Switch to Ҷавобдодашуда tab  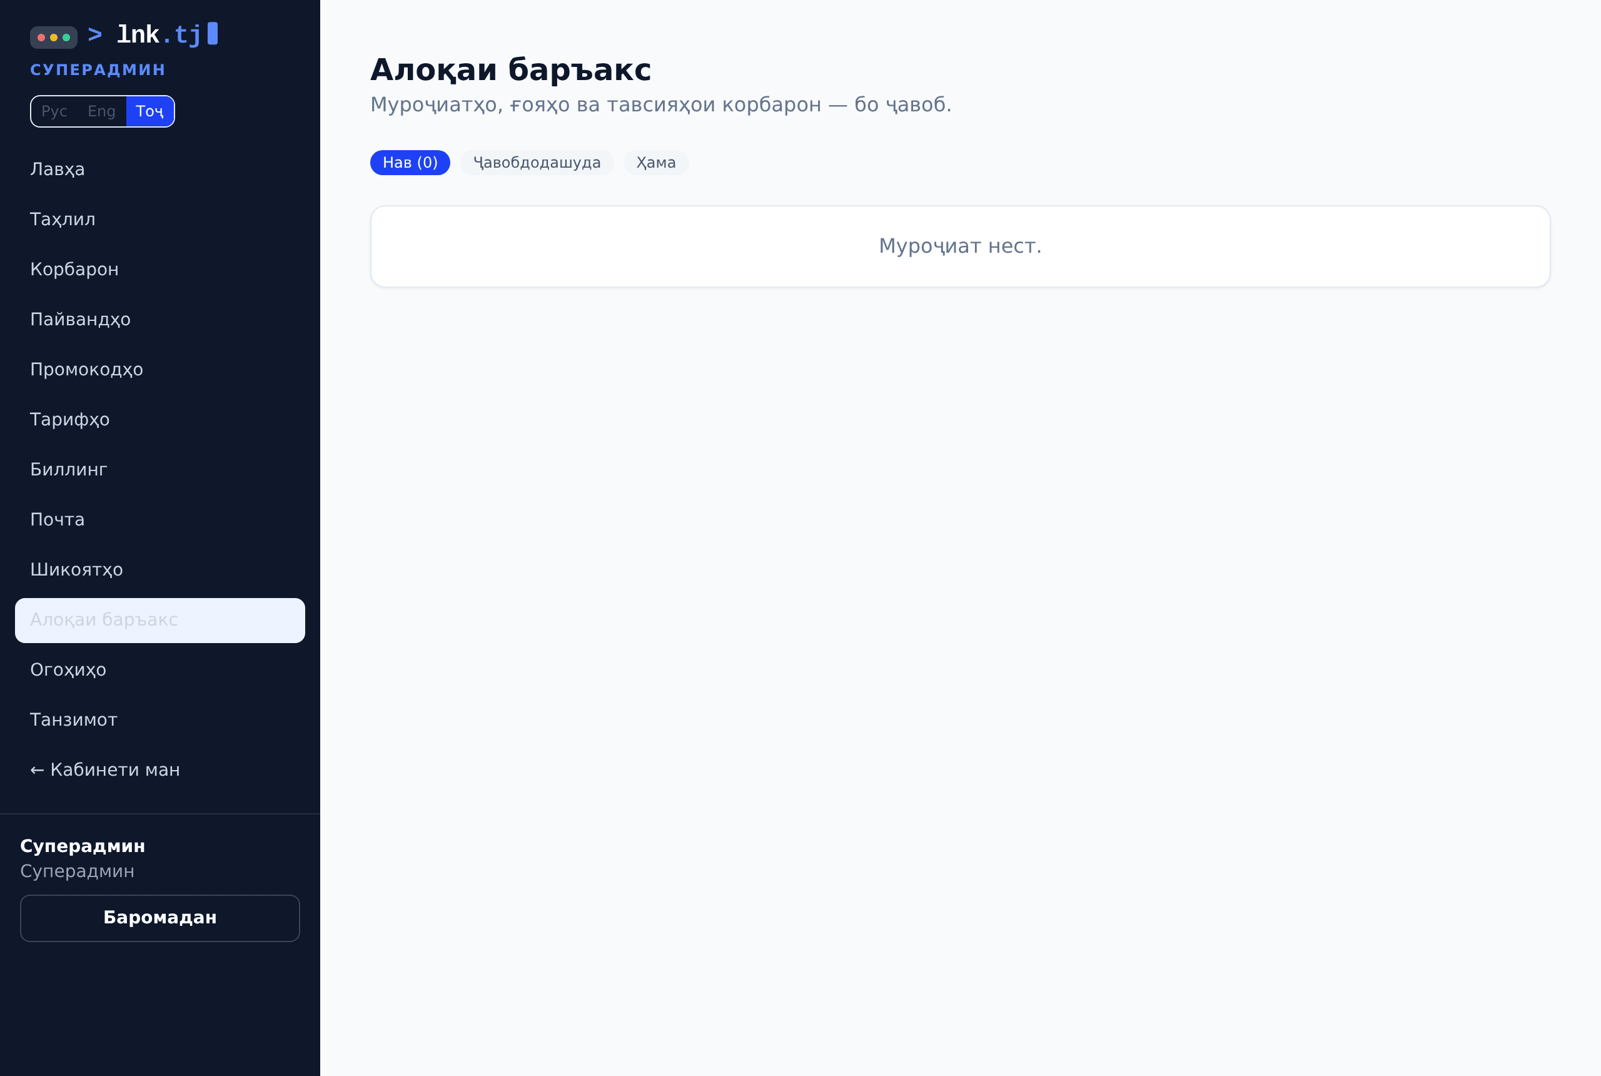537,163
